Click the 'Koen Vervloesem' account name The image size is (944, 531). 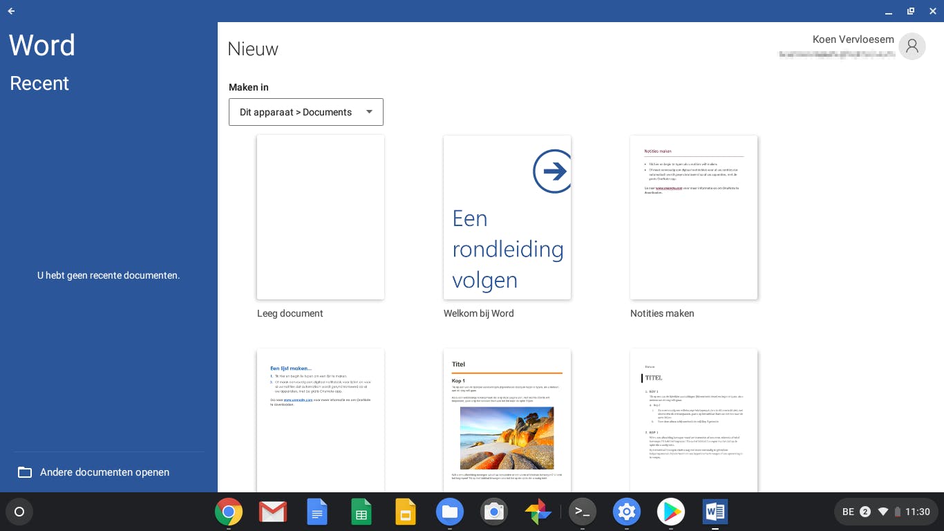pos(853,39)
